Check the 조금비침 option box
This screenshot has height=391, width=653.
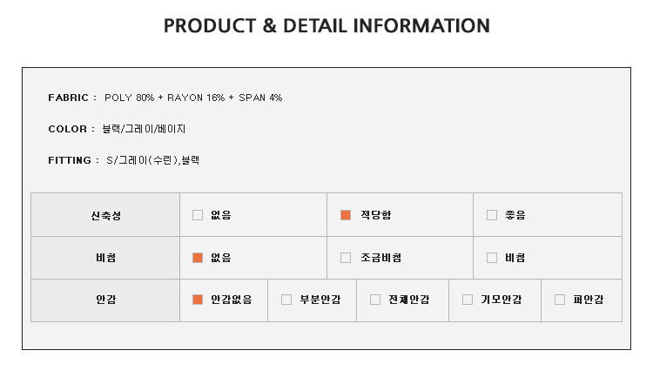click(346, 258)
